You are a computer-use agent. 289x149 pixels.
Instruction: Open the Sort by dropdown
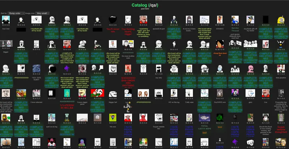pos(17,13)
